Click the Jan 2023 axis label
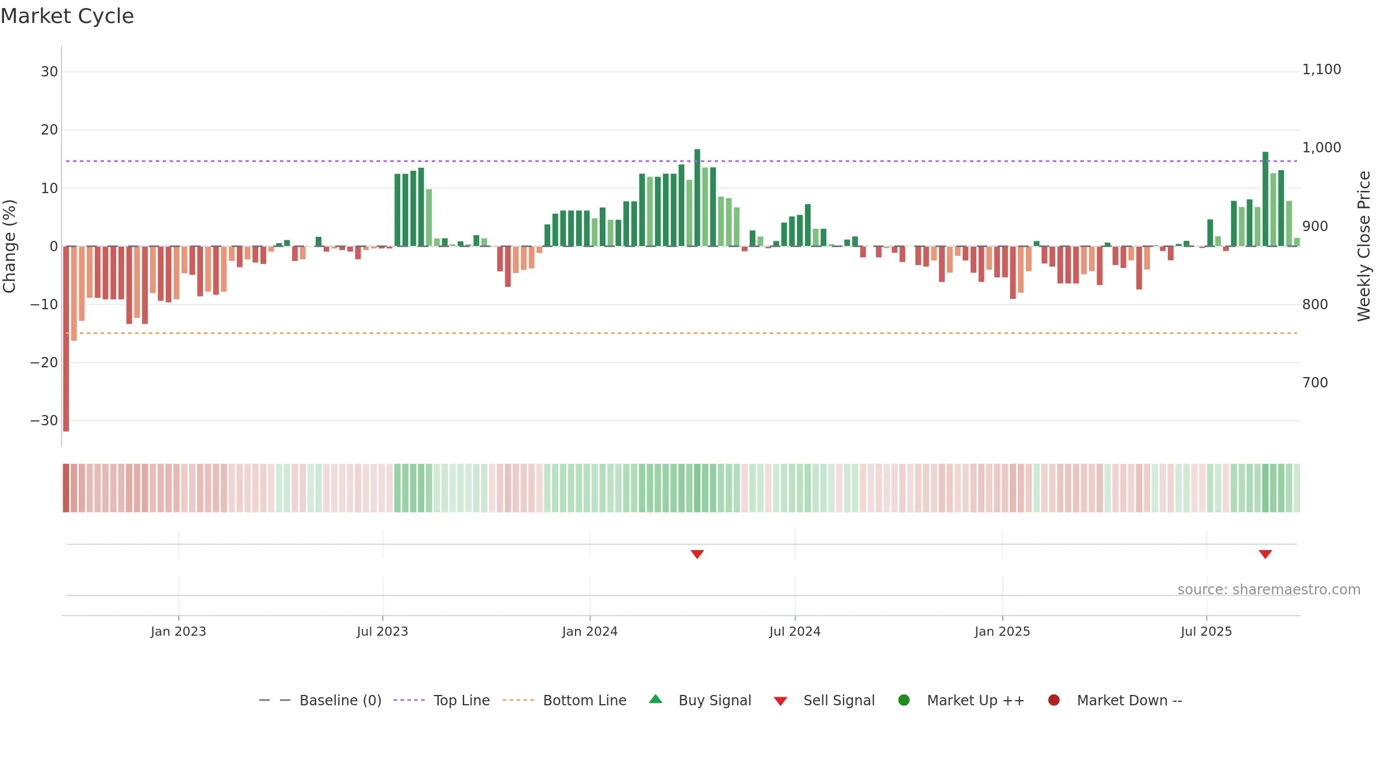The width and height of the screenshot is (1380, 776). (178, 632)
